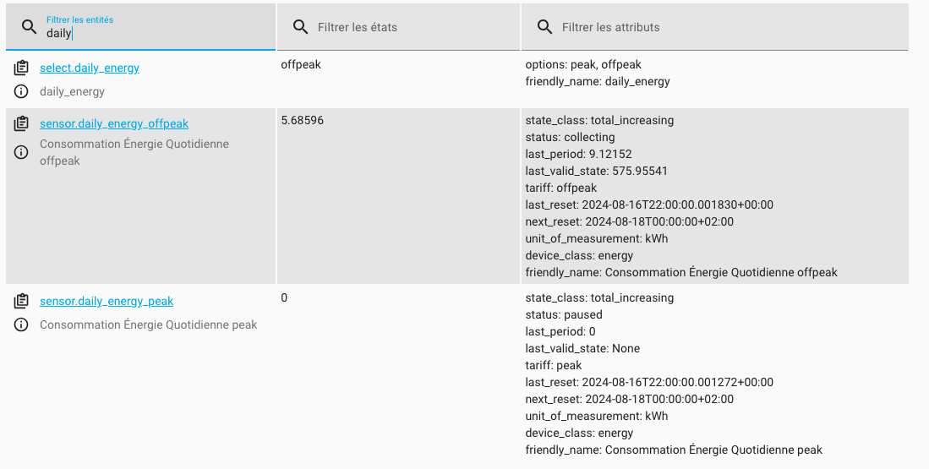Click the "status: paused" attribute text
The width and height of the screenshot is (929, 469).
pyautogui.click(x=564, y=315)
